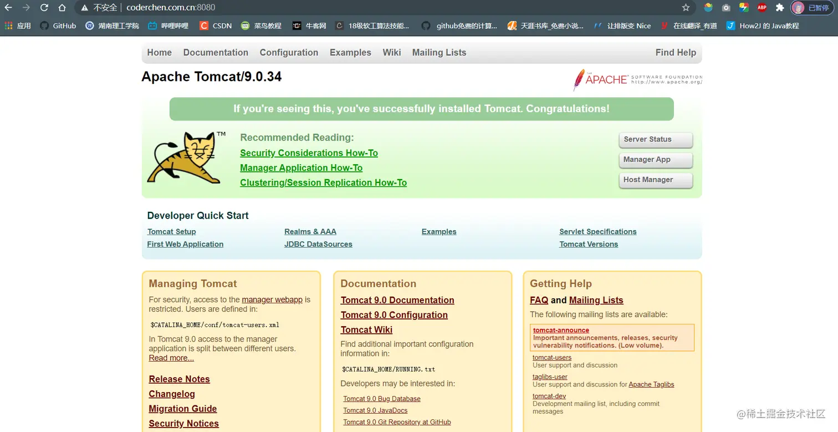Open Clustering/Session Replication How-To link
The width and height of the screenshot is (838, 432).
(x=323, y=182)
